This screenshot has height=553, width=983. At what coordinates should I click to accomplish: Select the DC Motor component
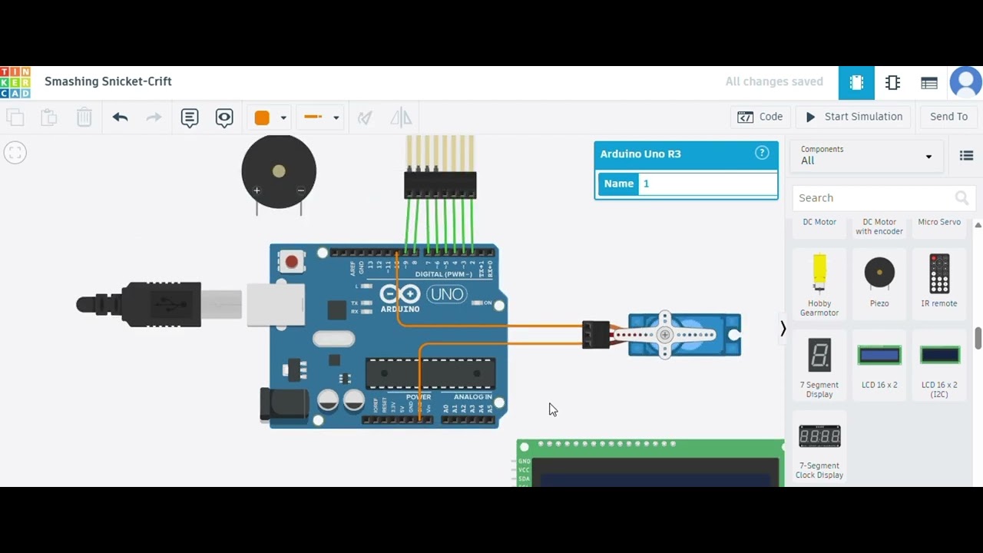pos(819,223)
